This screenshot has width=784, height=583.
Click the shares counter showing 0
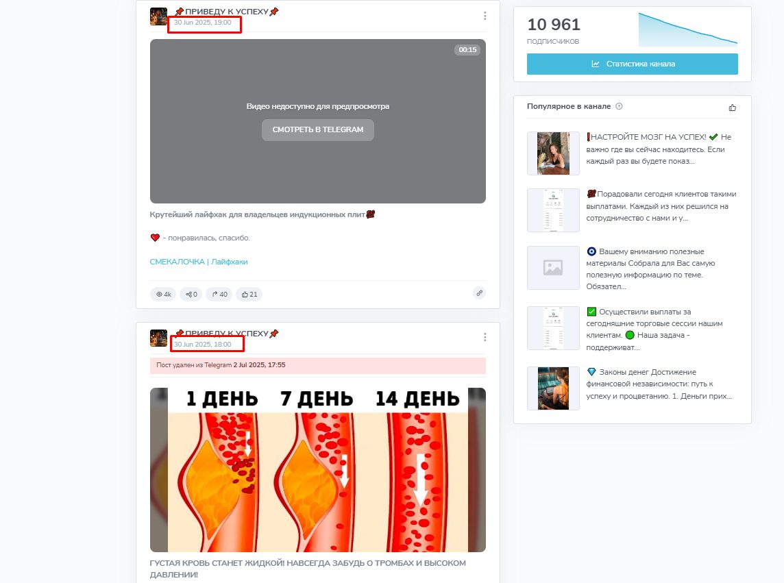pyautogui.click(x=191, y=295)
